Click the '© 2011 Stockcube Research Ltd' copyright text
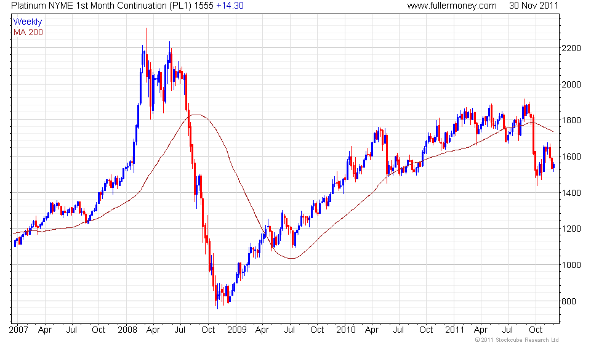 (517, 340)
